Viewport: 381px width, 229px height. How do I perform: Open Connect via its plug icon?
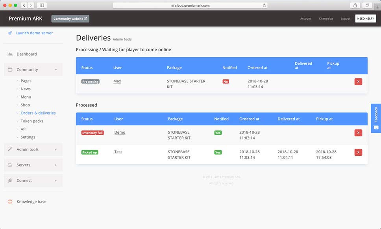(x=9, y=180)
